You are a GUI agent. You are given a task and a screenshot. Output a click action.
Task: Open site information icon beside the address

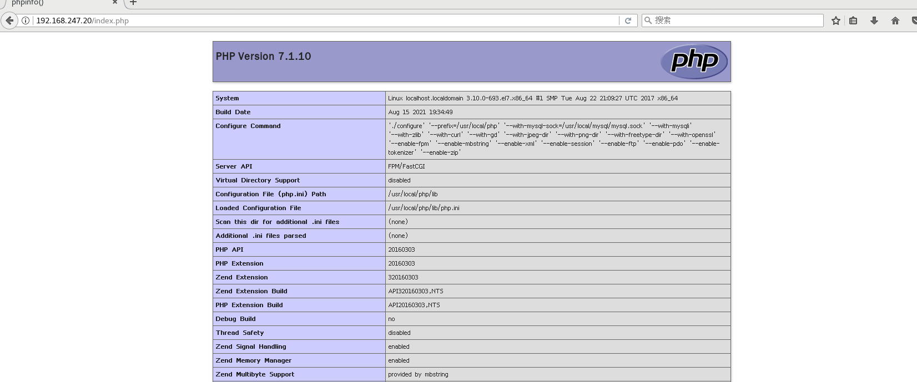click(x=26, y=21)
